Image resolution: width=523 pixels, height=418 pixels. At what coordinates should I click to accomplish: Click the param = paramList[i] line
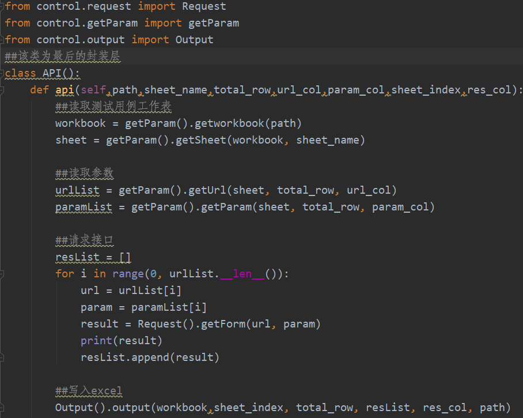point(144,307)
